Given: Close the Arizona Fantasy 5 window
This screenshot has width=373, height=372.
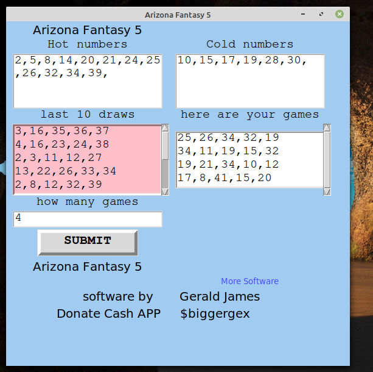Looking at the screenshot, I should 339,14.
